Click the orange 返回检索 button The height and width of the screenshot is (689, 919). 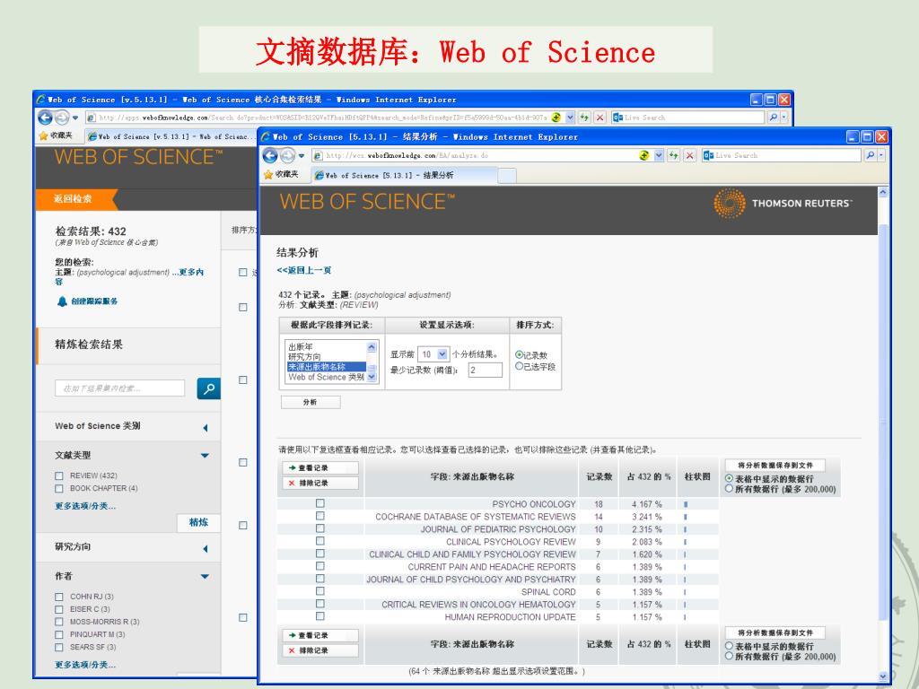pyautogui.click(x=76, y=199)
